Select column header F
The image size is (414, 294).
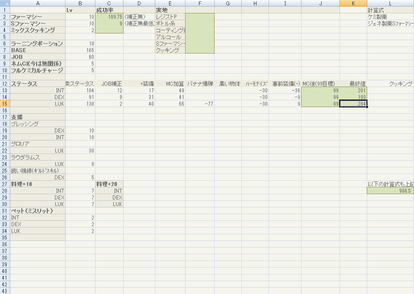[200, 3]
